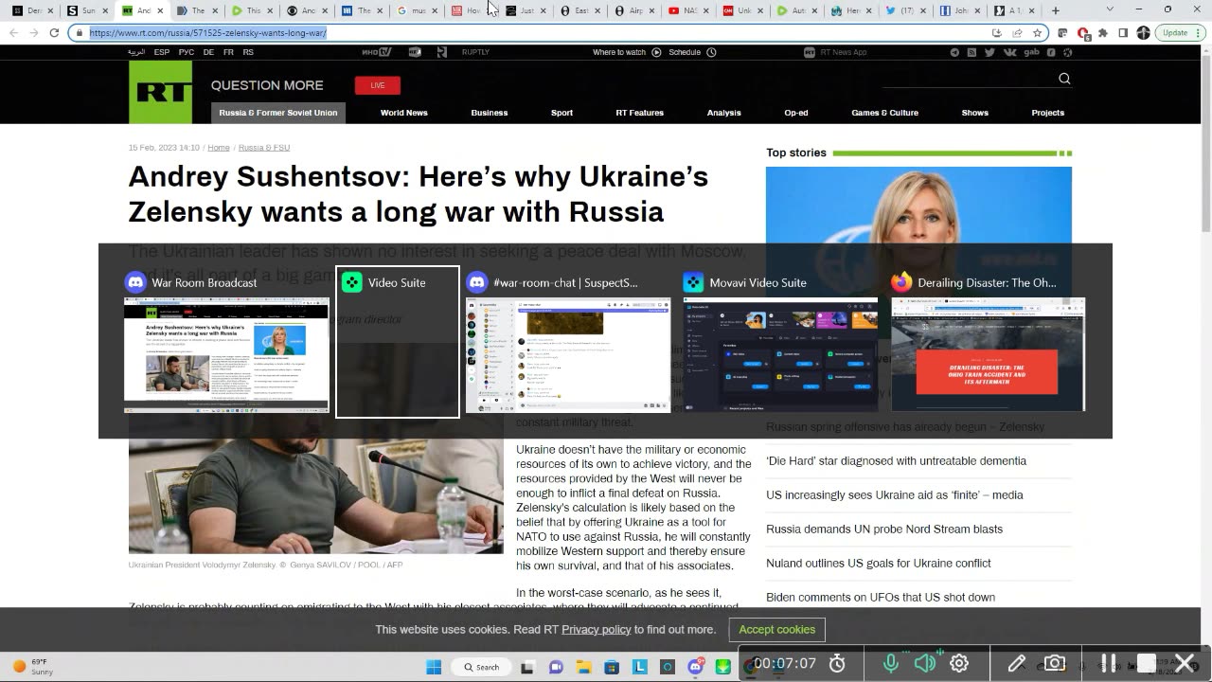Click the browser back arrow
The height and width of the screenshot is (682, 1212).
tap(13, 32)
